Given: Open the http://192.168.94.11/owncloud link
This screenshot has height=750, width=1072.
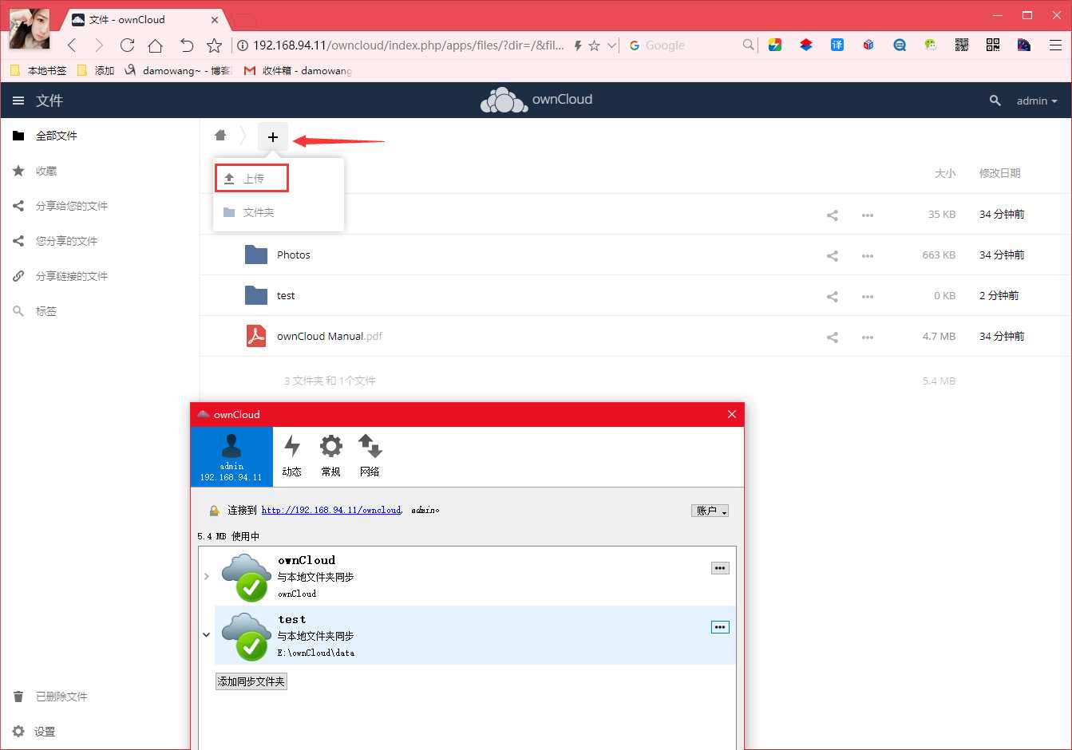Looking at the screenshot, I should coord(331,510).
